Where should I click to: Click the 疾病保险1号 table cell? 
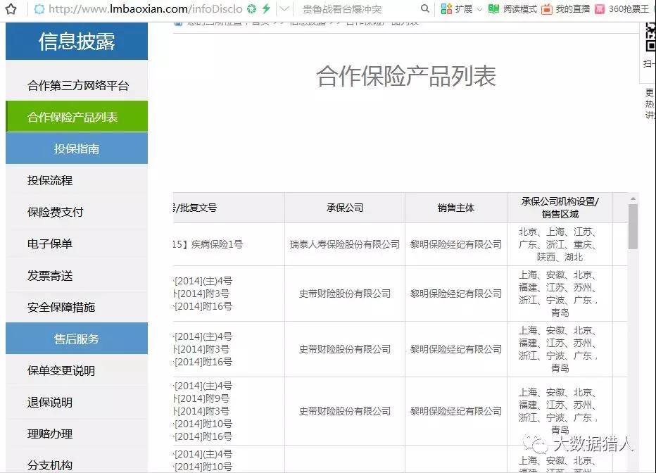[229, 244]
